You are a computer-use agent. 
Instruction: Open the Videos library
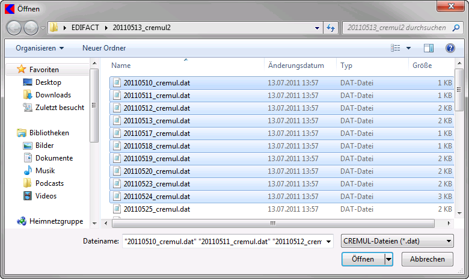pos(46,196)
